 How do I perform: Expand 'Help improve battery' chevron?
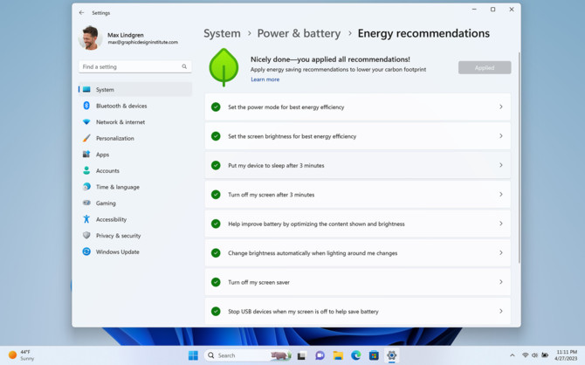[501, 224]
